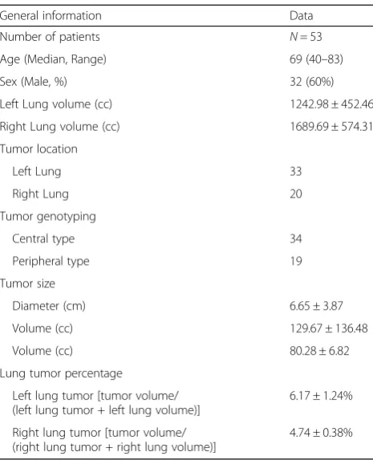Select the Sex (Male, %) label
The height and width of the screenshot is (460, 373).
34,82
